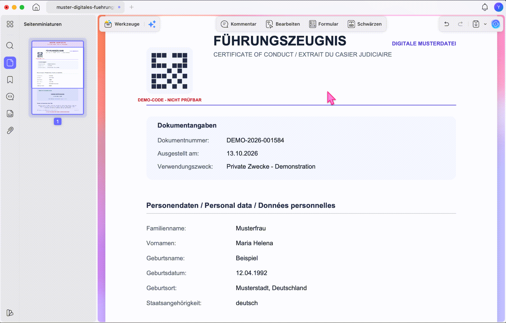Click the FÜHRUNGSZEUGNIS heading
Image resolution: width=506 pixels, height=323 pixels.
coord(280,41)
